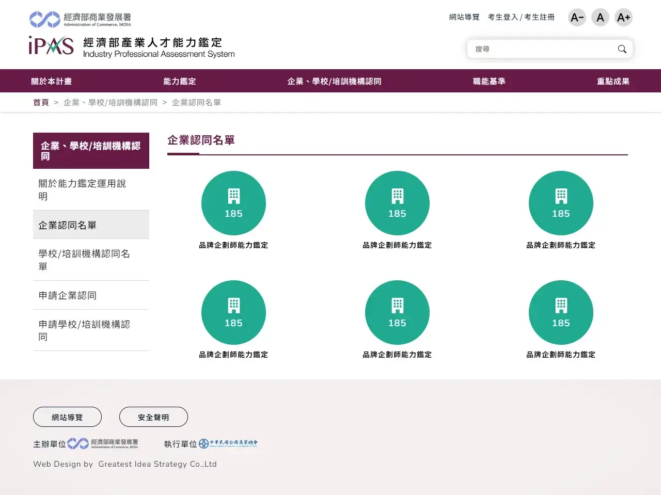Click the iPAS logo

(51, 45)
